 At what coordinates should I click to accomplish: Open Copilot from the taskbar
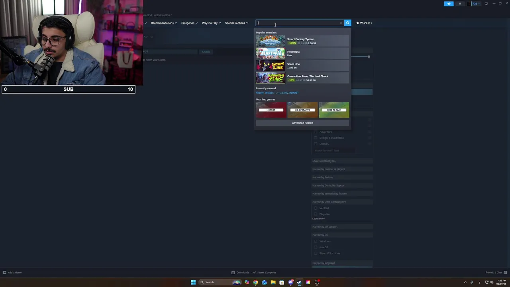247,282
